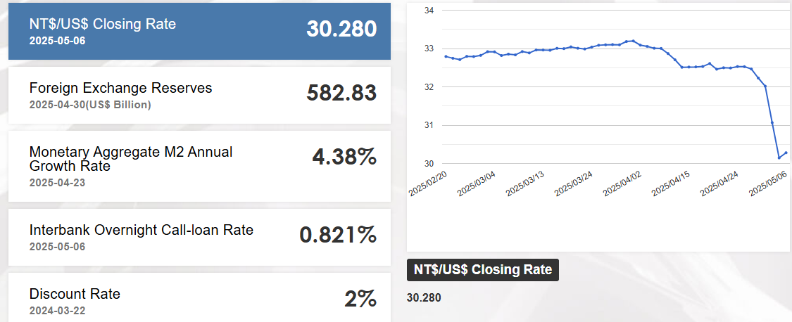Click the 30.280 figure below the chart

(x=424, y=297)
